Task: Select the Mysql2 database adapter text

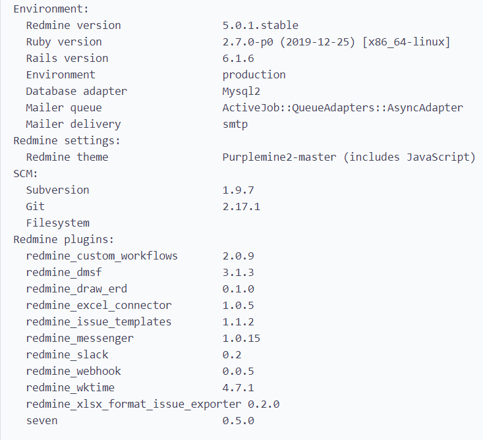Action: click(241, 92)
